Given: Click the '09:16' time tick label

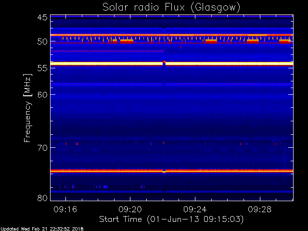Looking at the screenshot, I should pyautogui.click(x=65, y=209).
